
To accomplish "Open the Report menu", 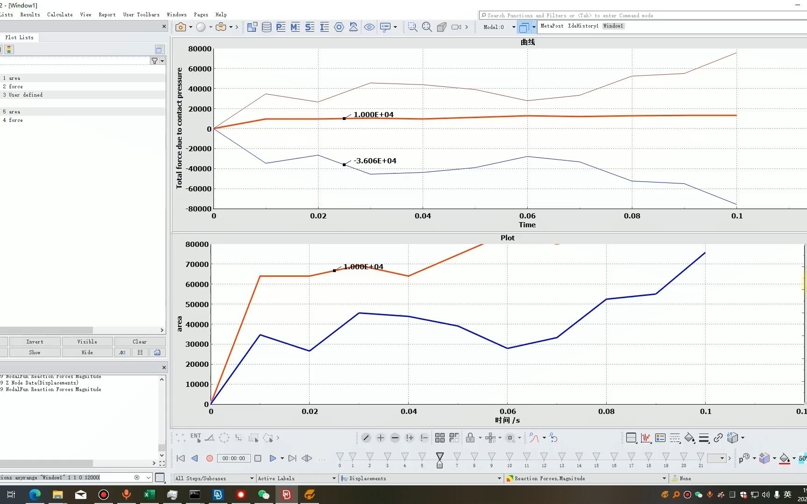I will coord(107,14).
